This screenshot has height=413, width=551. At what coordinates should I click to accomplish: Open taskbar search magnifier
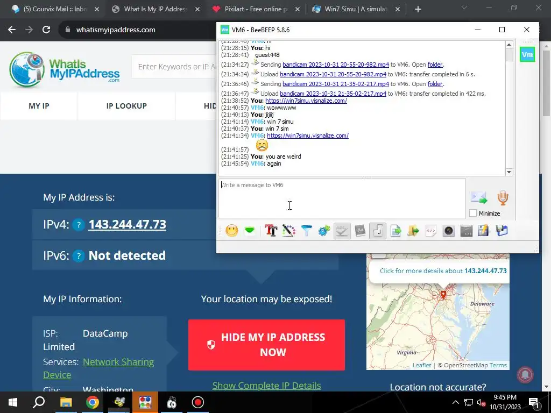click(39, 402)
